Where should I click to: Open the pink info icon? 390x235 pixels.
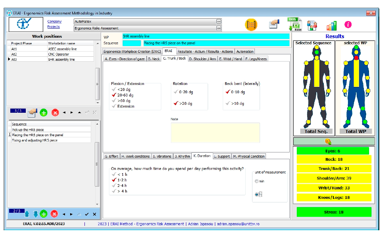[348, 25]
